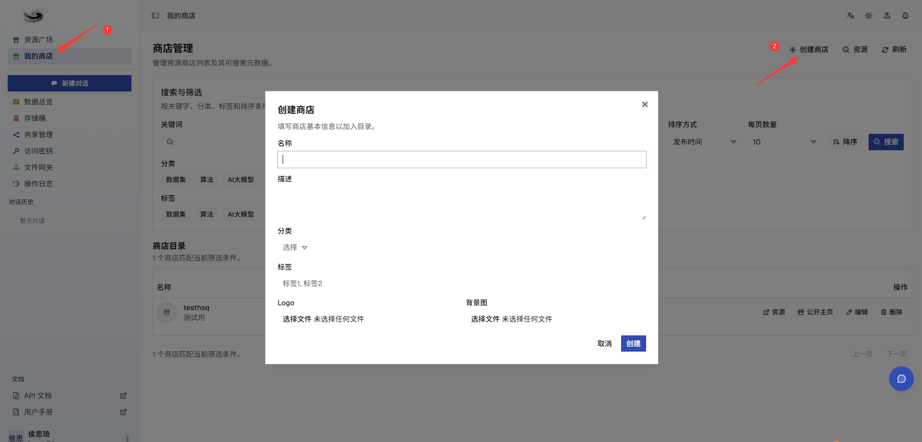Click 删除 for testhsq store
This screenshot has width=922, height=442.
(892, 312)
